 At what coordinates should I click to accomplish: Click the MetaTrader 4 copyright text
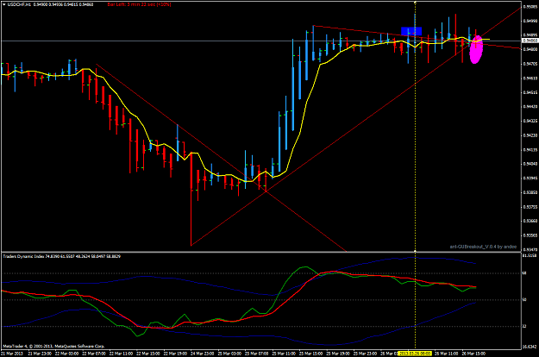53,346
